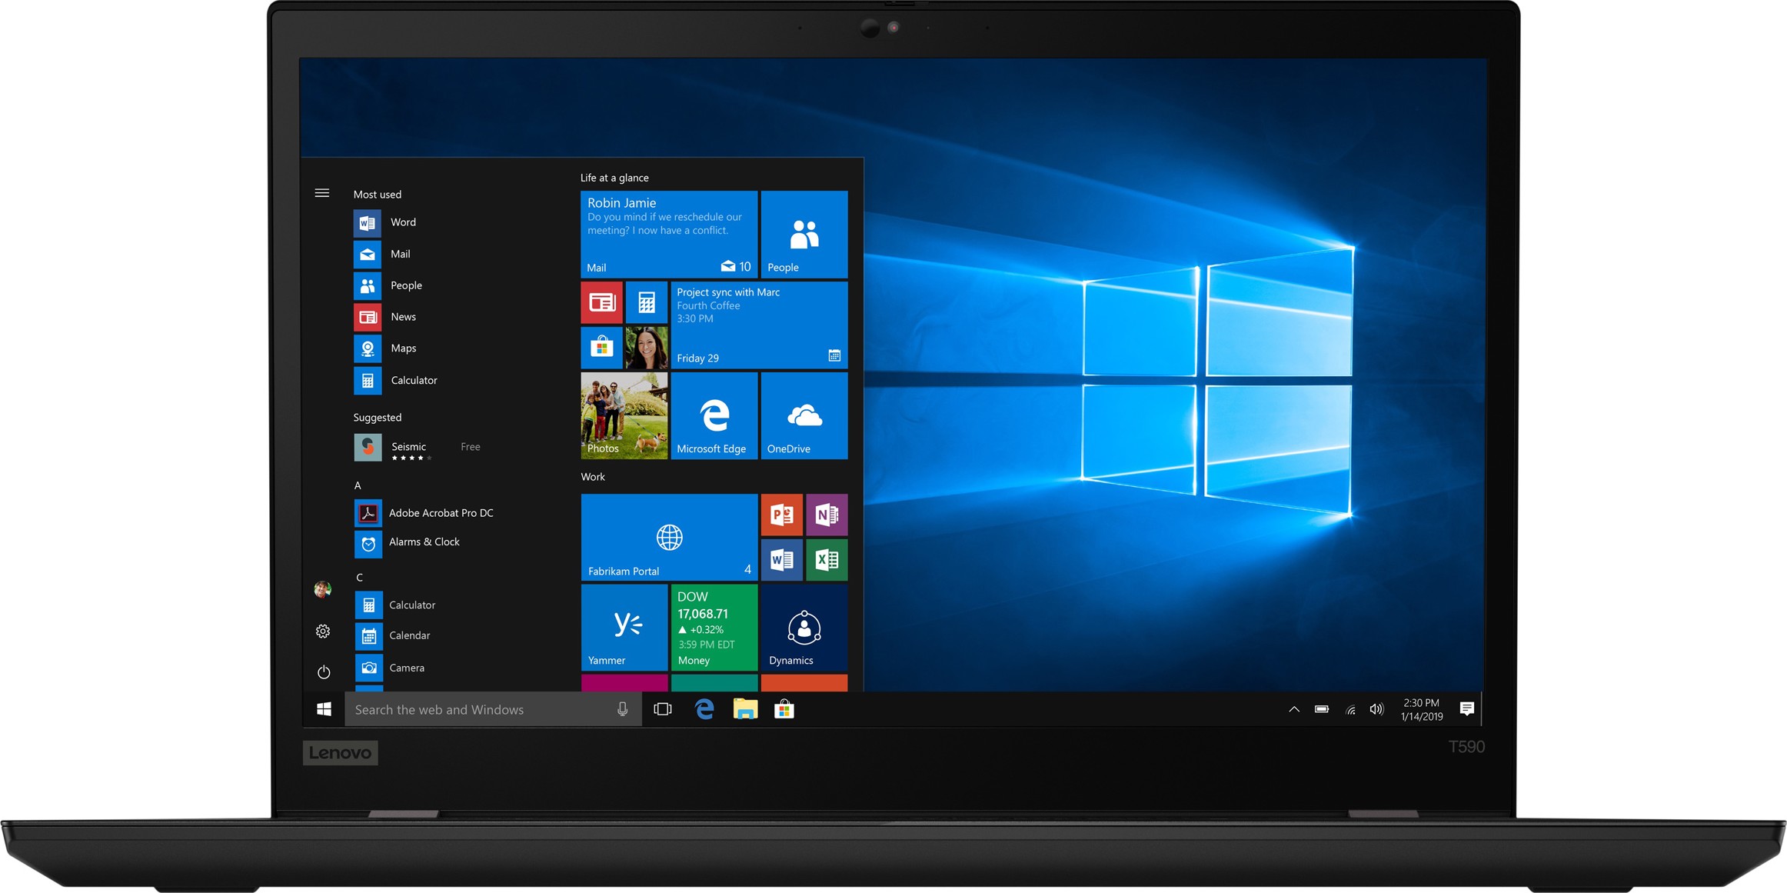Open the Power button in the Start menu

(x=324, y=672)
